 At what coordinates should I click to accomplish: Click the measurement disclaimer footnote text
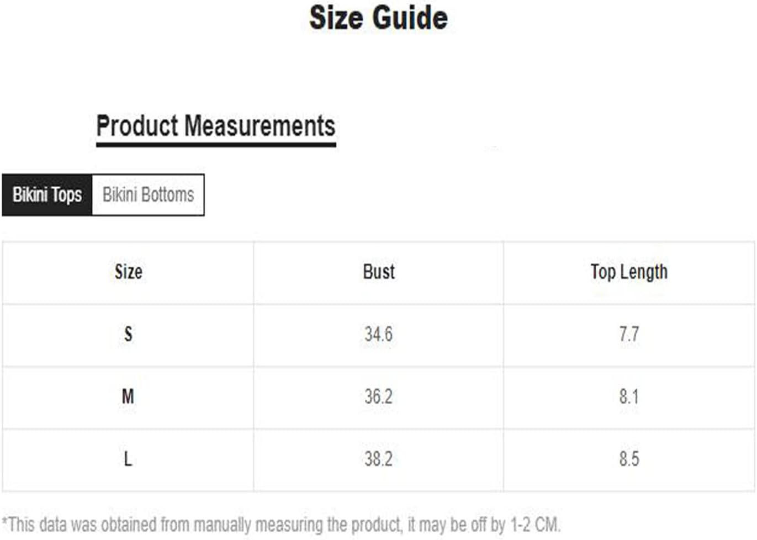(281, 525)
